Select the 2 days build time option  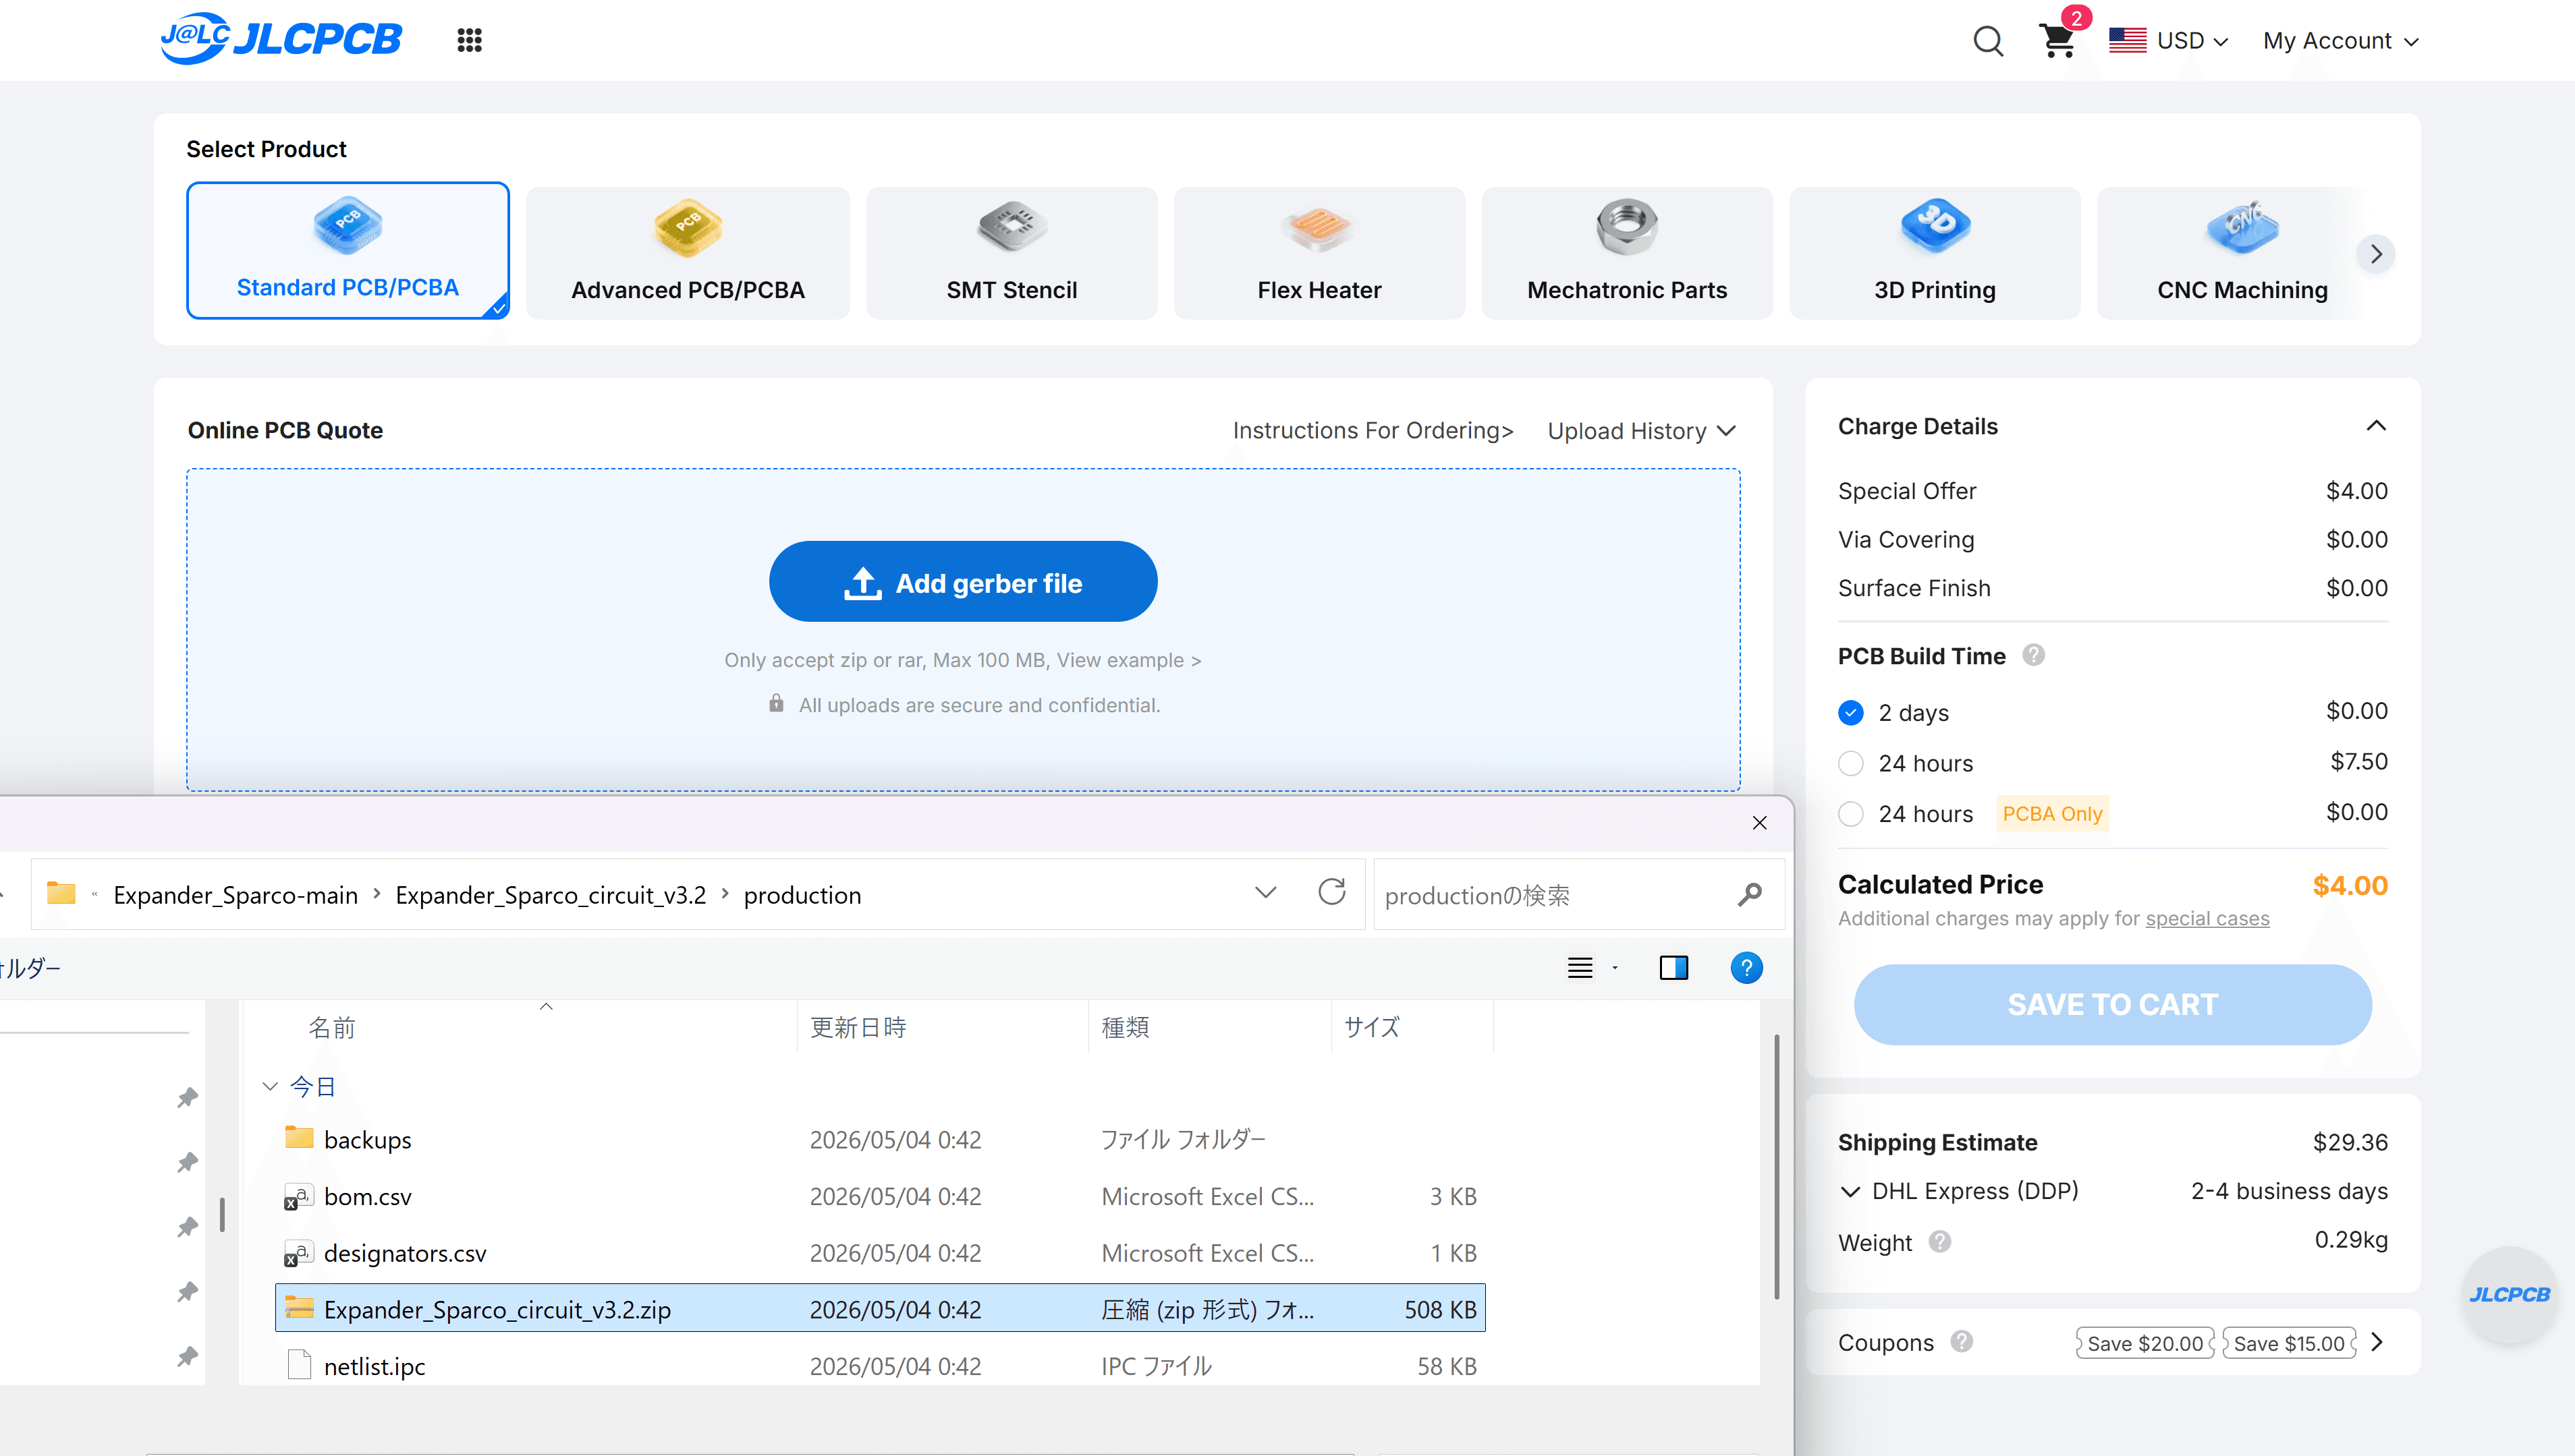click(x=1851, y=712)
